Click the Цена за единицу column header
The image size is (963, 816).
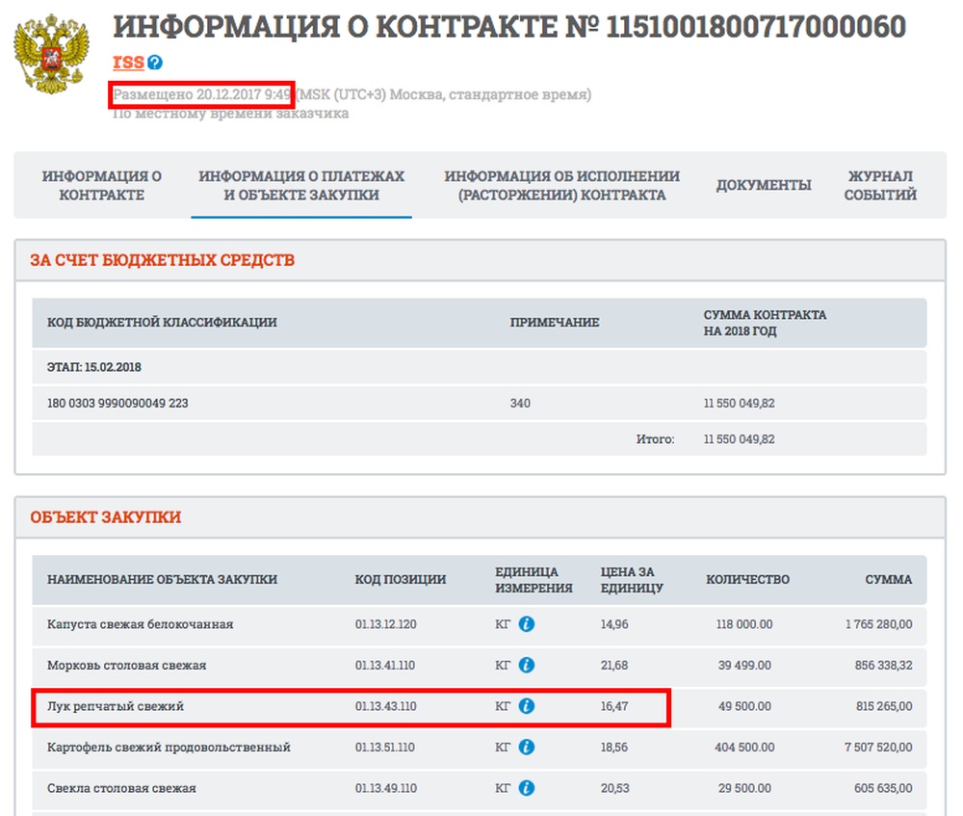coord(632,579)
